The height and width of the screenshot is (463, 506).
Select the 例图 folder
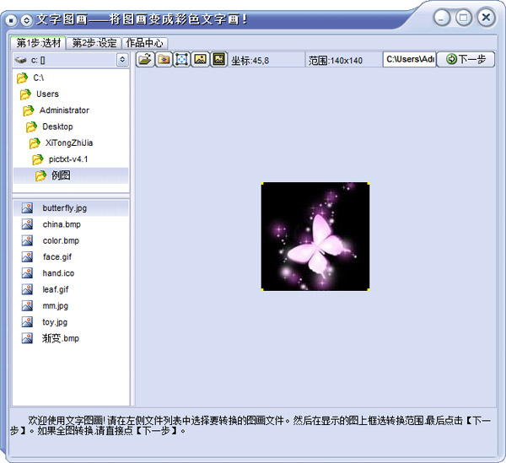pyautogui.click(x=71, y=175)
